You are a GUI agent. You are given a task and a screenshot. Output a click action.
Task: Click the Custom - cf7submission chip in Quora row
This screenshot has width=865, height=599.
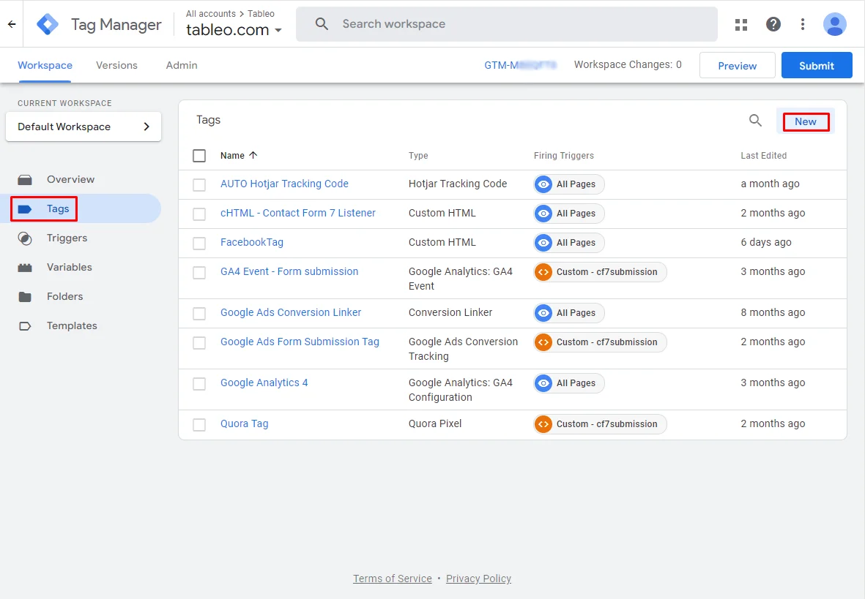click(x=600, y=423)
